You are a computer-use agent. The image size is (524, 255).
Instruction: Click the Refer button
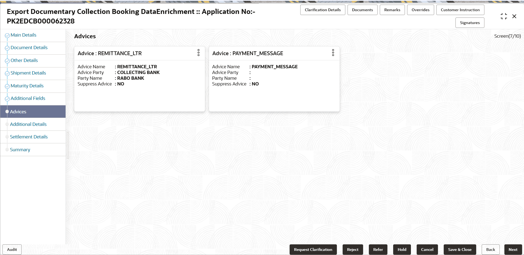[x=378, y=250]
